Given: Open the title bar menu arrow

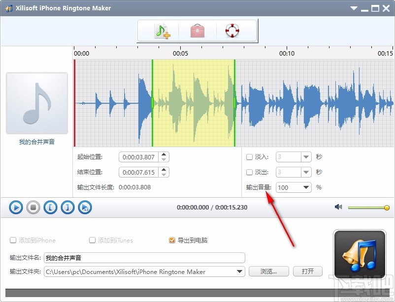Looking at the screenshot, I should coord(353,8).
